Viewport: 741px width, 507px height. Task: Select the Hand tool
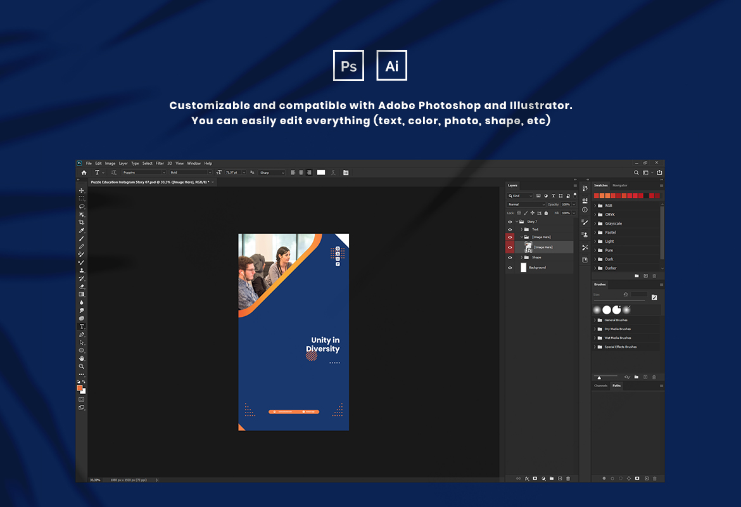point(81,359)
